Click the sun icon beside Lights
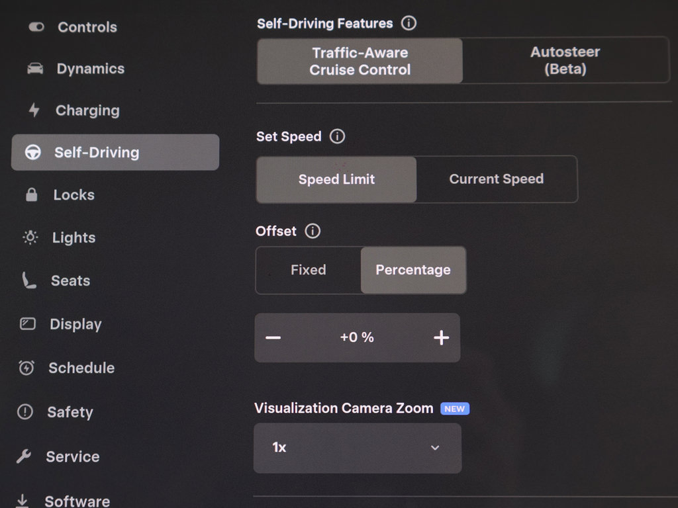Image resolution: width=678 pixels, height=508 pixels. tap(30, 237)
